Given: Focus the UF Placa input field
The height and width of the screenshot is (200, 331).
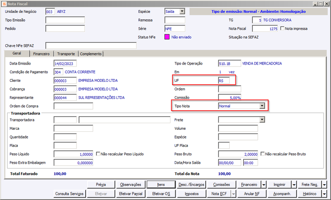Looking at the screenshot, I should point(224,145).
